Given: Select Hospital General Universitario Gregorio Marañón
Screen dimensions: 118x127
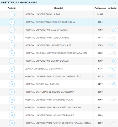Looking at the screenshot, I should 56,53.
